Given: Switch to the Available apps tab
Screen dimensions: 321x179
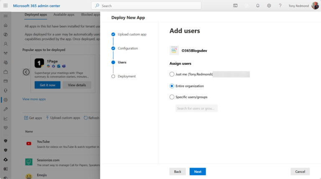Looking at the screenshot, I should pyautogui.click(x=64, y=15).
